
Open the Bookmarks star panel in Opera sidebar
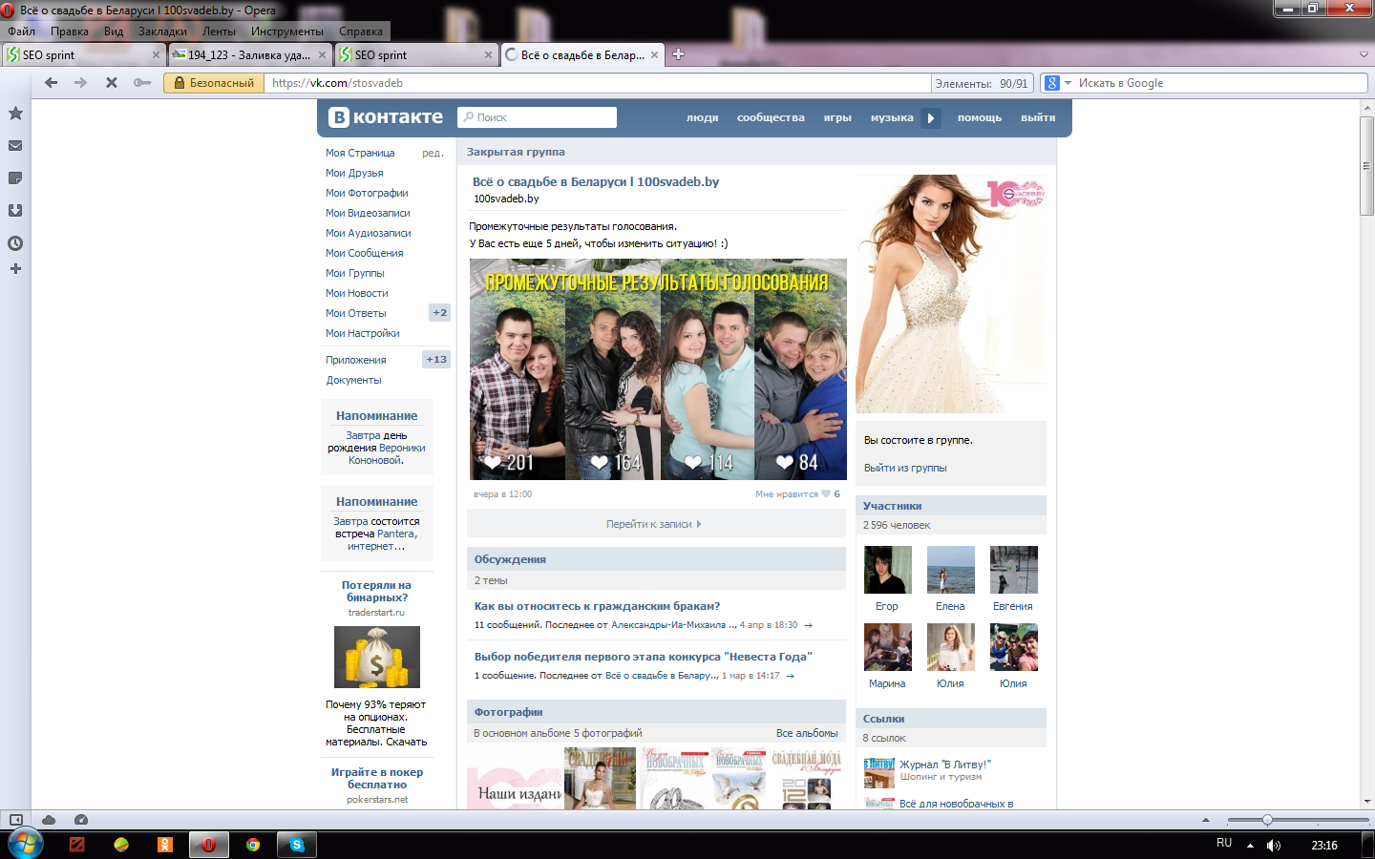pyautogui.click(x=15, y=114)
